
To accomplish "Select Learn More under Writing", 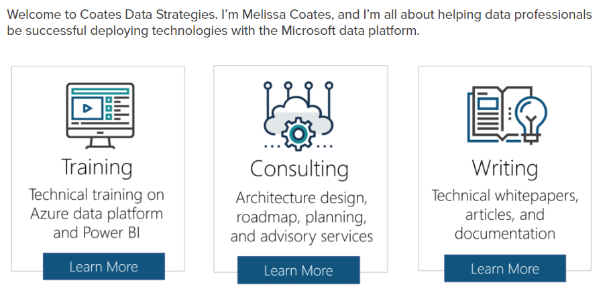I will click(504, 269).
